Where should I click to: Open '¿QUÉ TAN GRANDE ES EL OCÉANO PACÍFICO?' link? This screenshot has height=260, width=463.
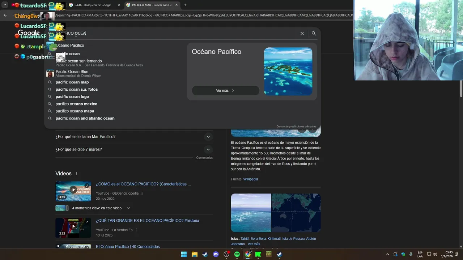(148, 221)
